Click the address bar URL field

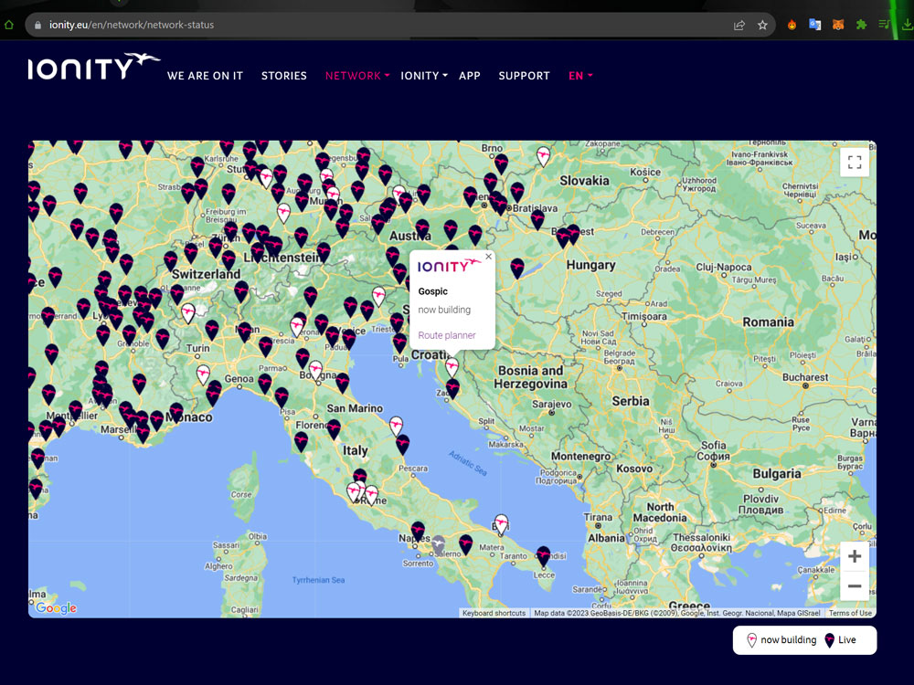pos(366,25)
